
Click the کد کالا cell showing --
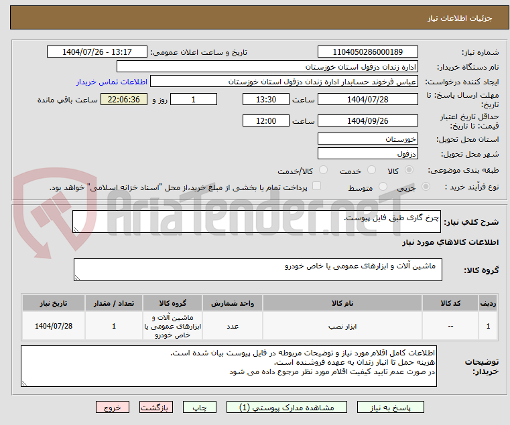[x=450, y=326]
